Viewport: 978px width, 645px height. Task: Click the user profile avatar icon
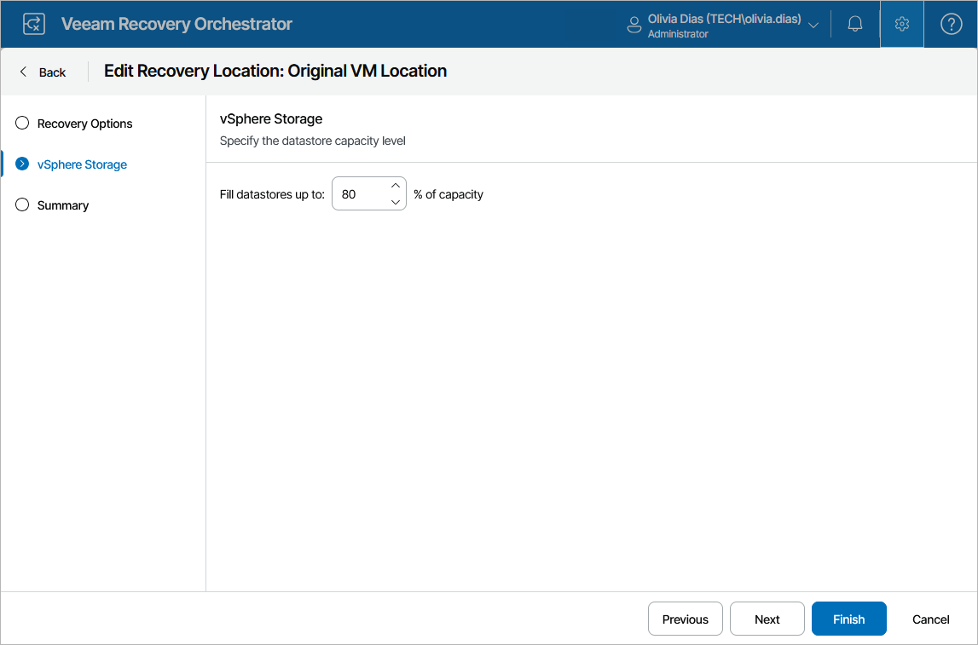tap(634, 25)
